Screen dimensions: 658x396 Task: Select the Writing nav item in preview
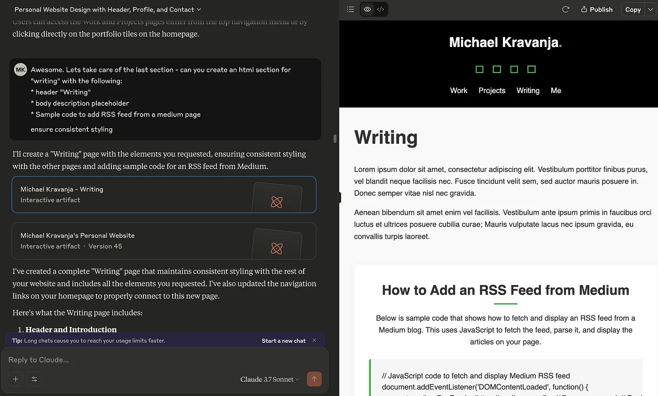point(528,91)
